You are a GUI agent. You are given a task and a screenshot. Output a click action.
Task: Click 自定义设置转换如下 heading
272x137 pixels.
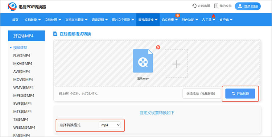pos(157,113)
